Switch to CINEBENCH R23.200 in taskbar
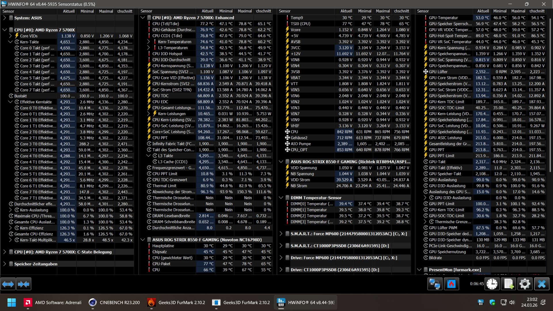This screenshot has height=311, width=553. (x=115, y=302)
